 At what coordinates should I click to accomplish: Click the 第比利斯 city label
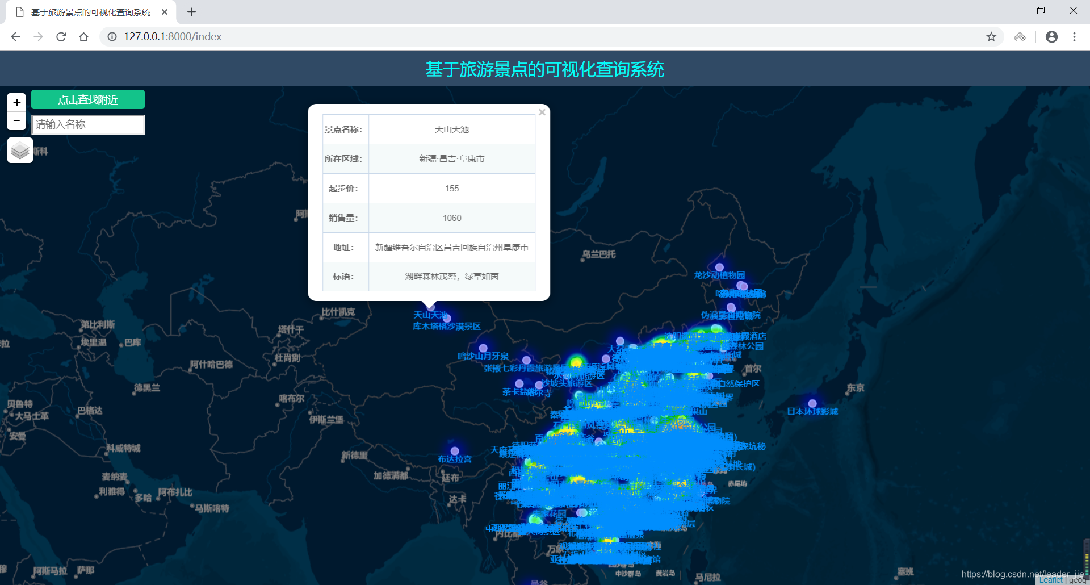pyautogui.click(x=98, y=324)
